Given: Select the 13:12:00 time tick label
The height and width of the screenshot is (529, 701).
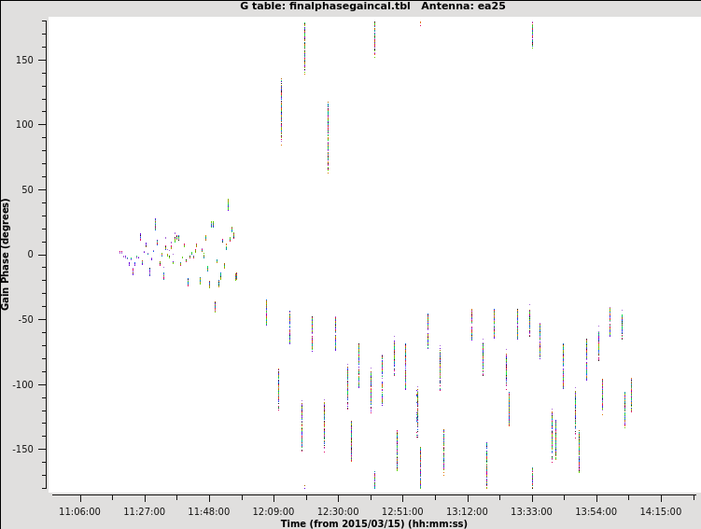Looking at the screenshot, I should pyautogui.click(x=467, y=511).
